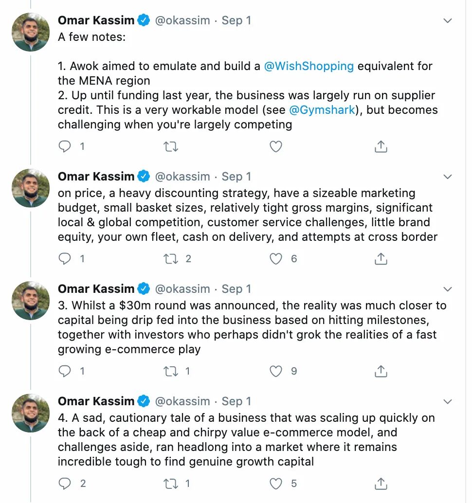Like the 'sad, cautionary tale' tweet
Screen dimensions: 472x503
tap(276, 484)
